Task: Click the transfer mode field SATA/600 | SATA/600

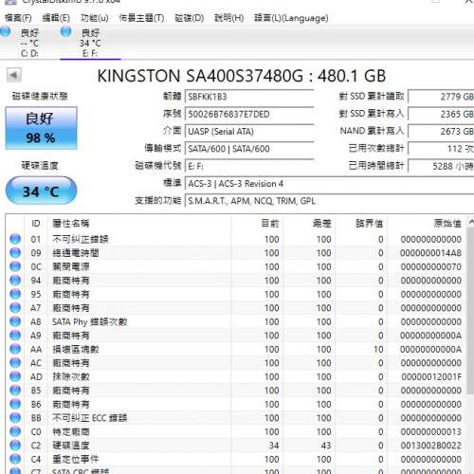Action: click(249, 149)
